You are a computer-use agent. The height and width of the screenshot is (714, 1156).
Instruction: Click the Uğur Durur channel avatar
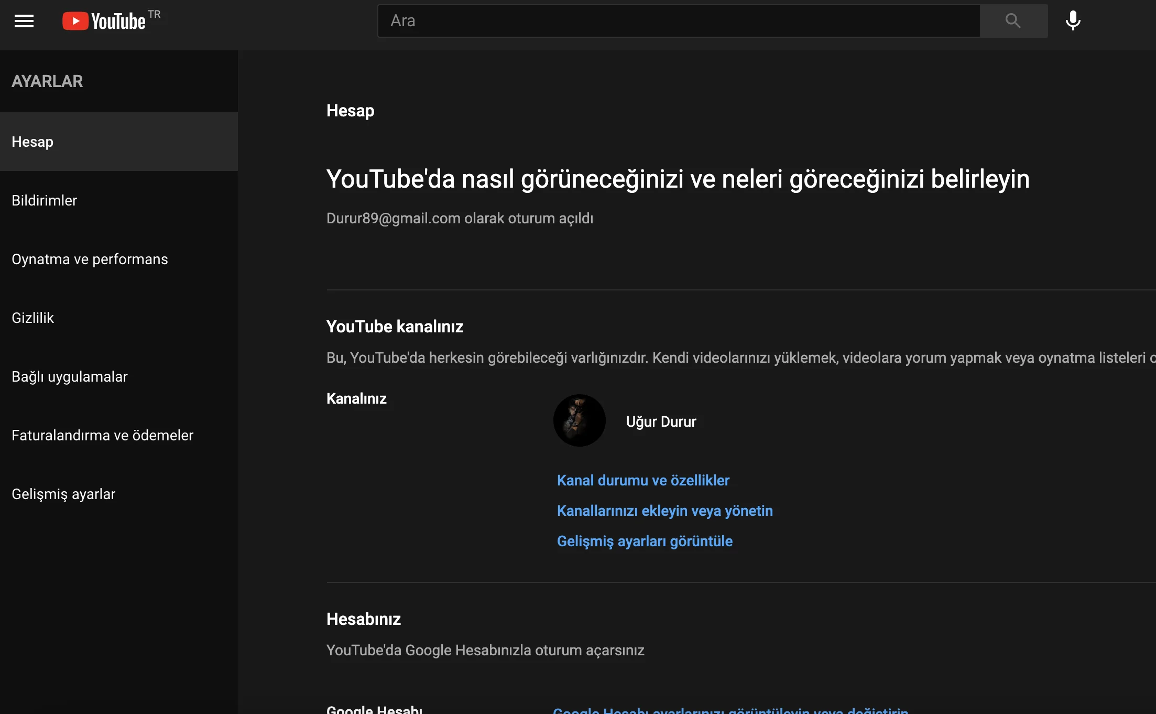click(579, 420)
